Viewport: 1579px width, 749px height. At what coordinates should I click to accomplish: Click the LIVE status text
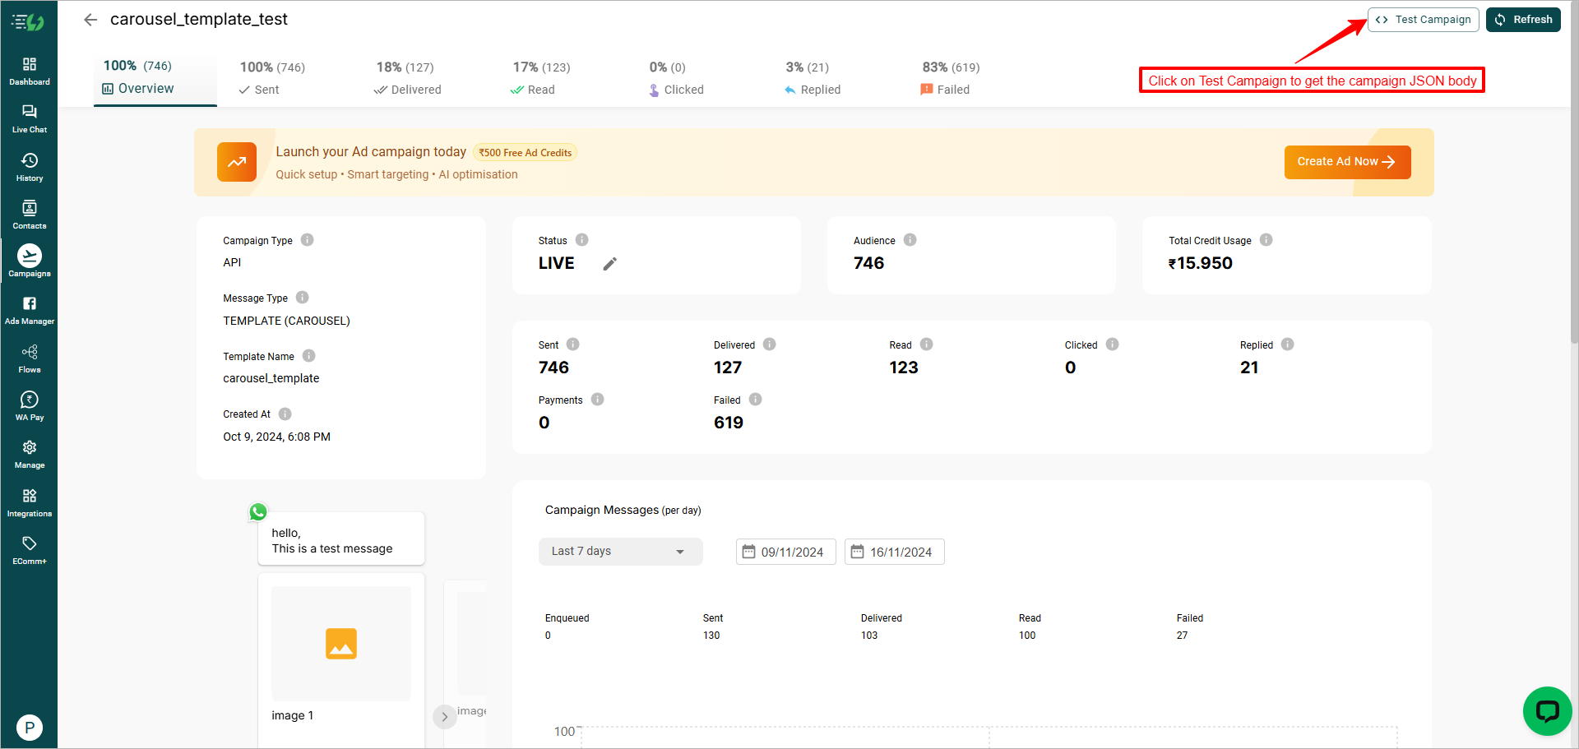557,263
